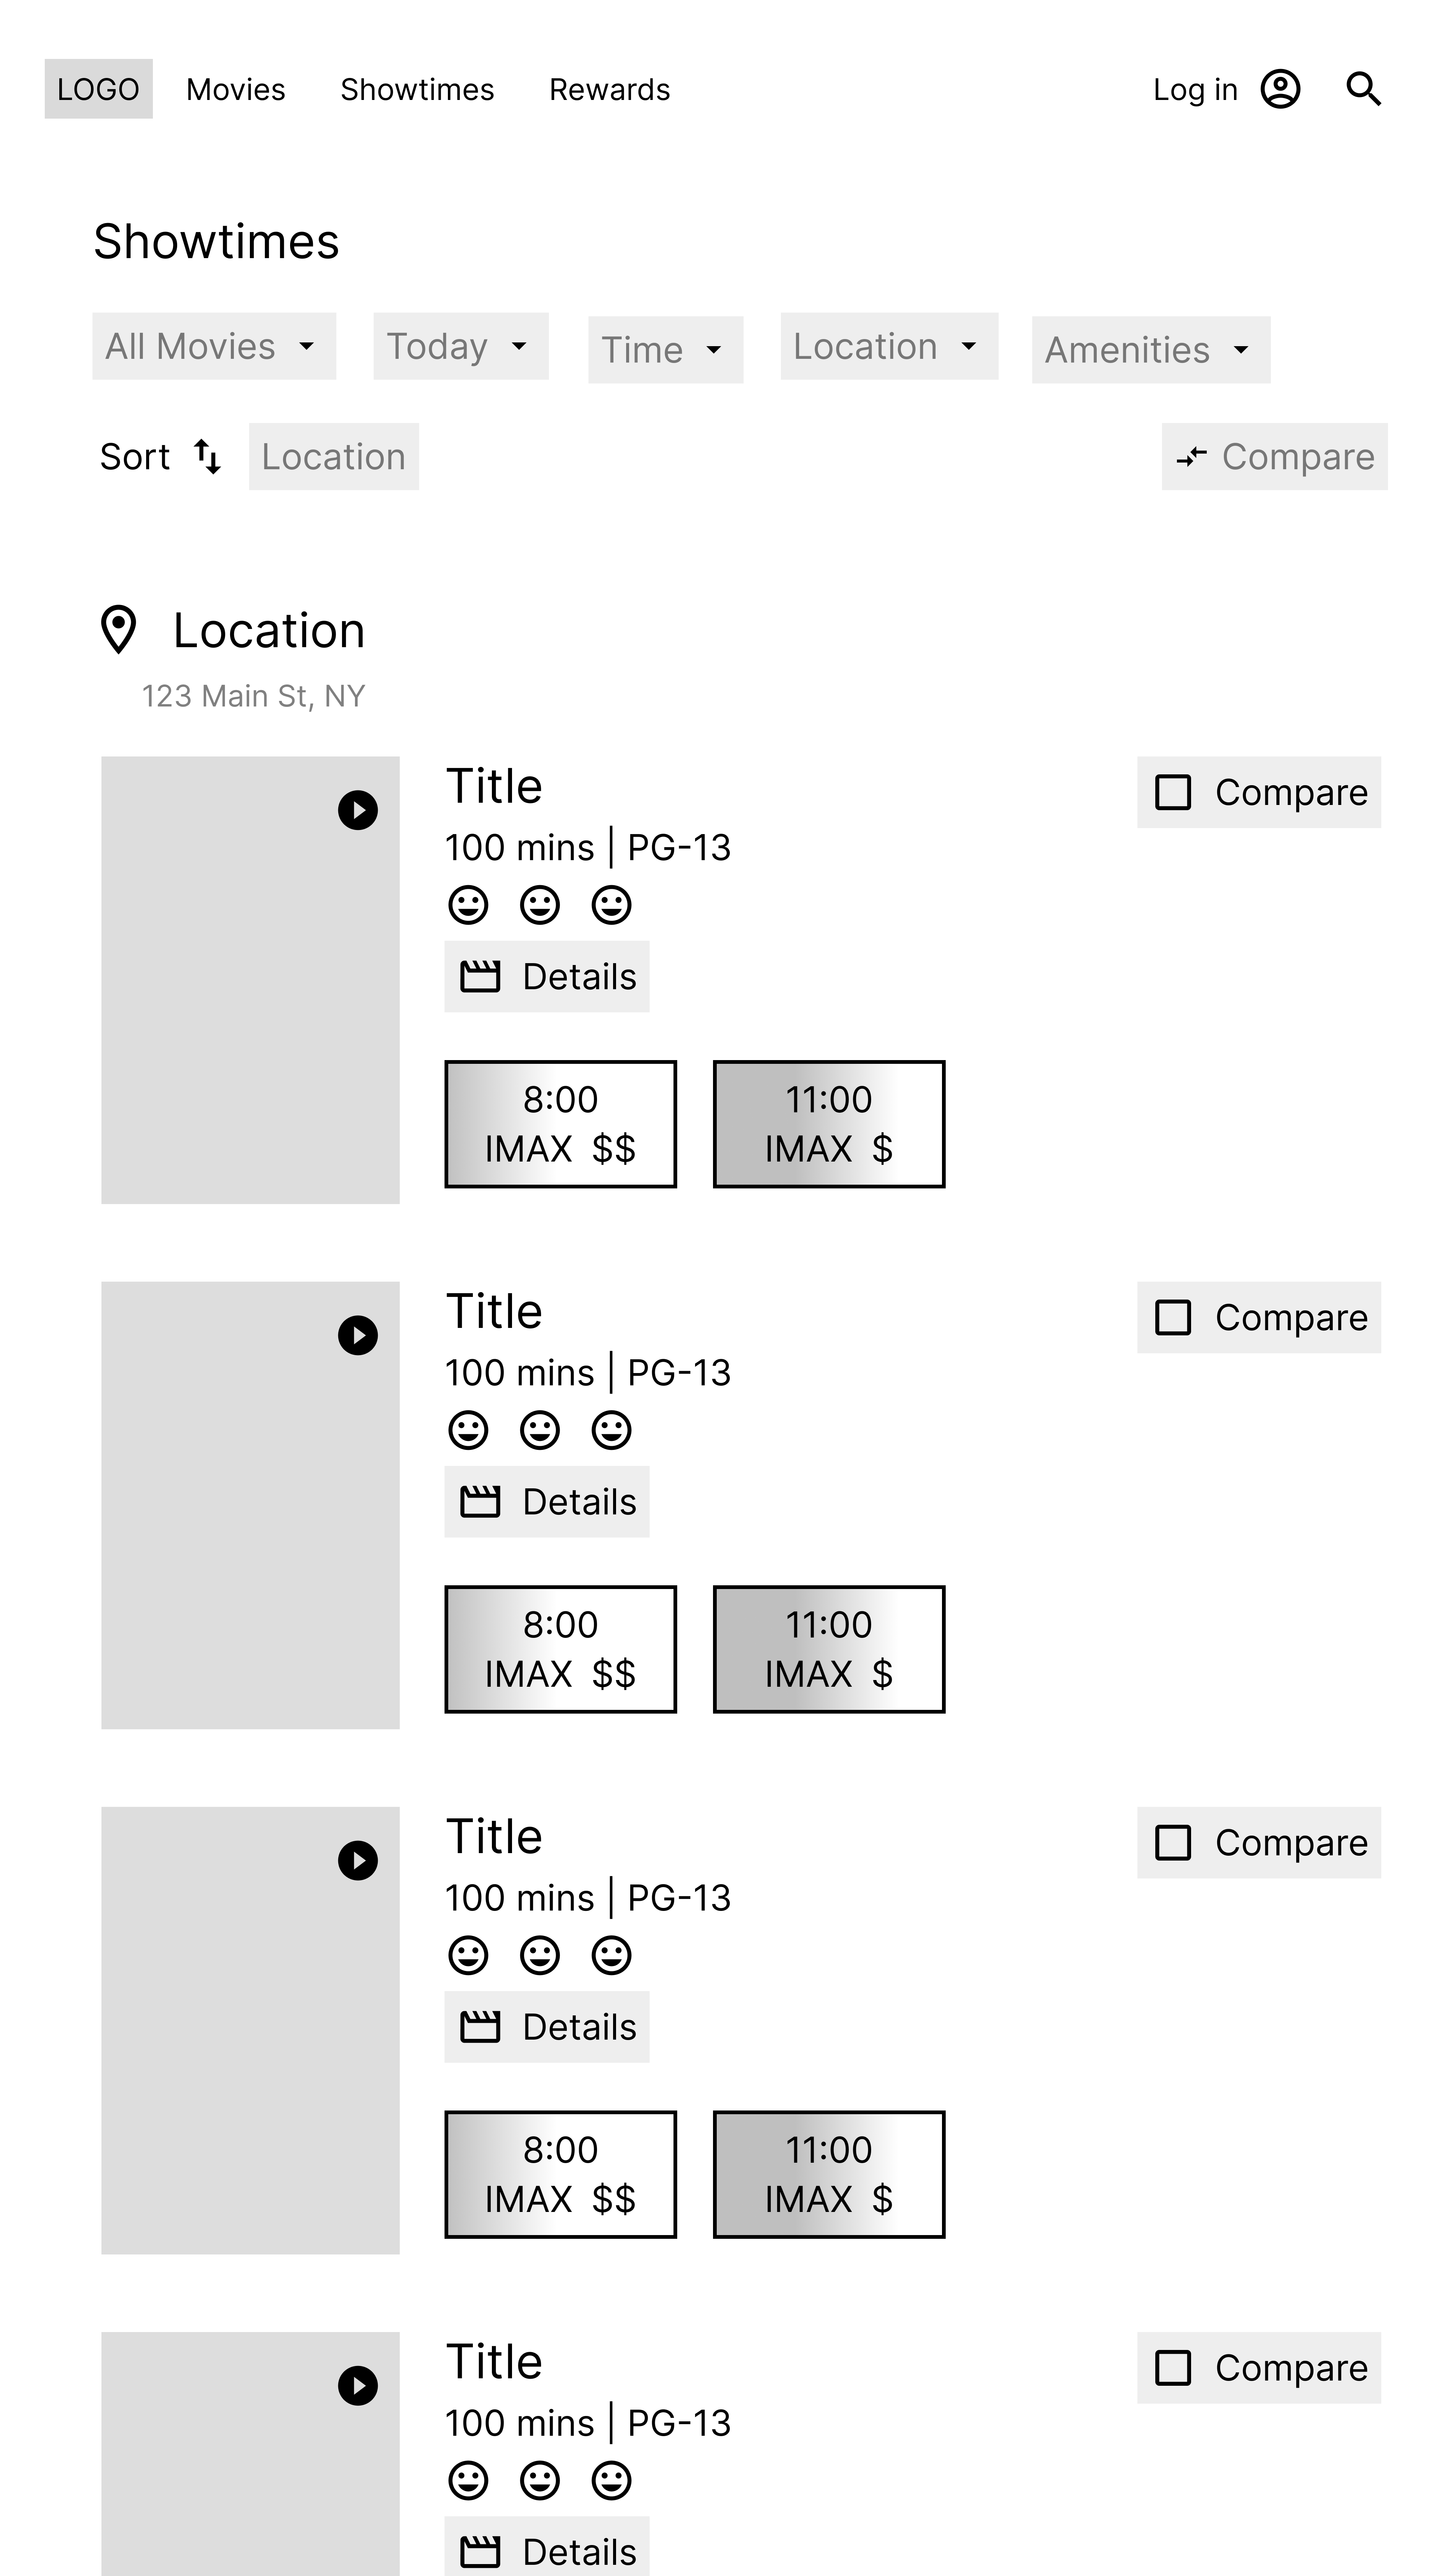The height and width of the screenshot is (2576, 1432).
Task: Click the first smiley rating icon
Action: click(x=468, y=905)
